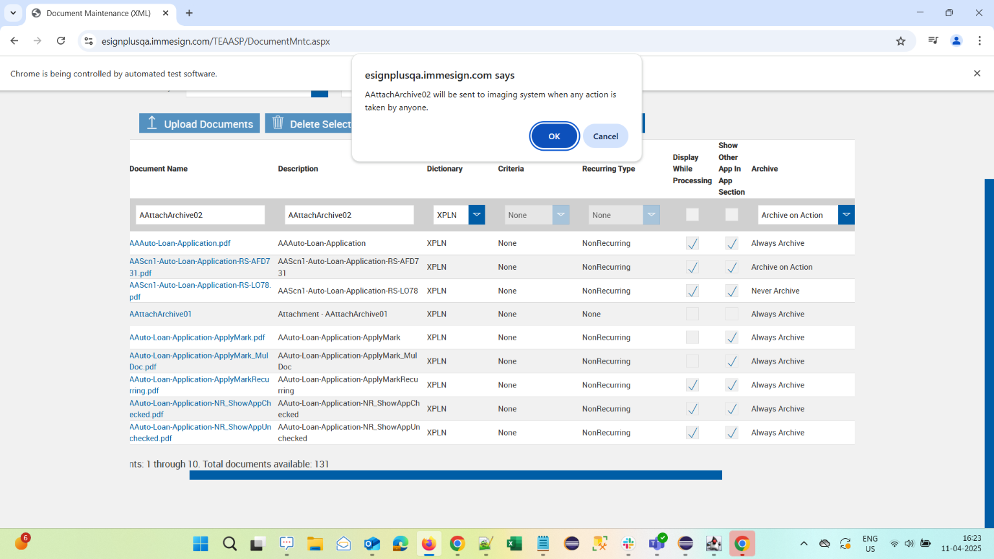Open a new browser tab
Viewport: 994px width, 559px height.
[x=189, y=13]
